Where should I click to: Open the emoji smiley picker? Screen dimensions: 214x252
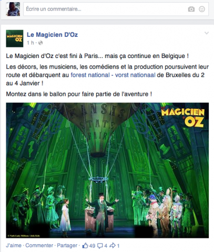[202, 9]
